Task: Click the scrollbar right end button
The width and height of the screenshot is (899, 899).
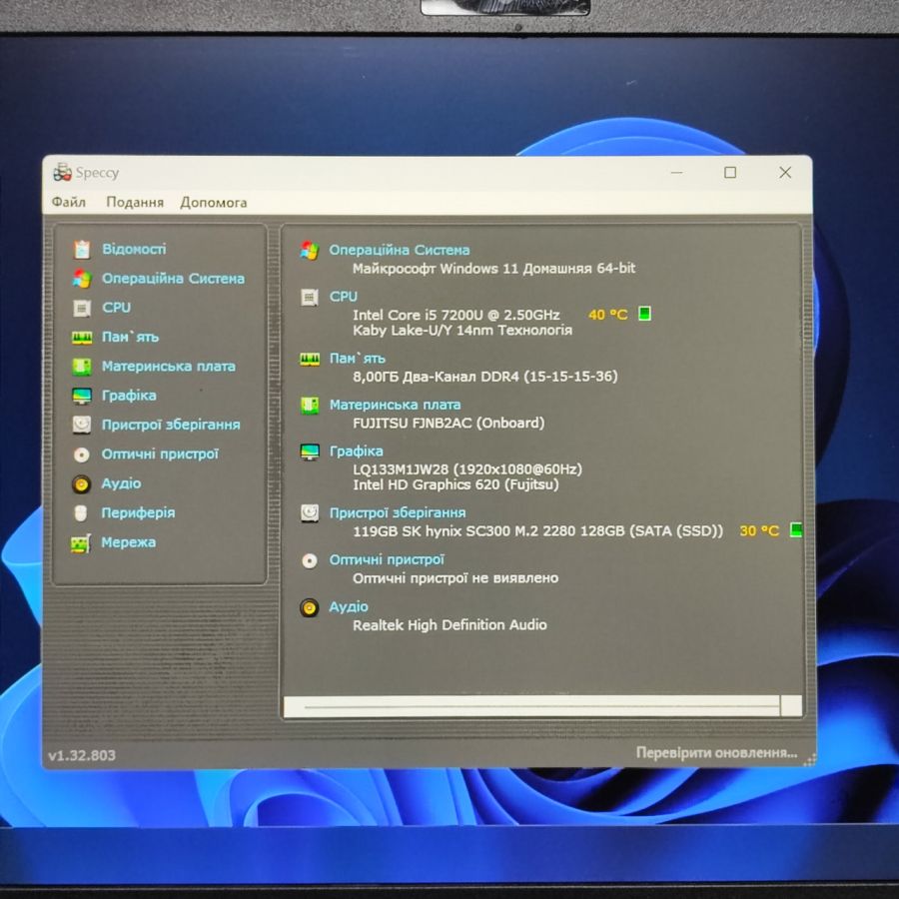Action: (x=791, y=706)
